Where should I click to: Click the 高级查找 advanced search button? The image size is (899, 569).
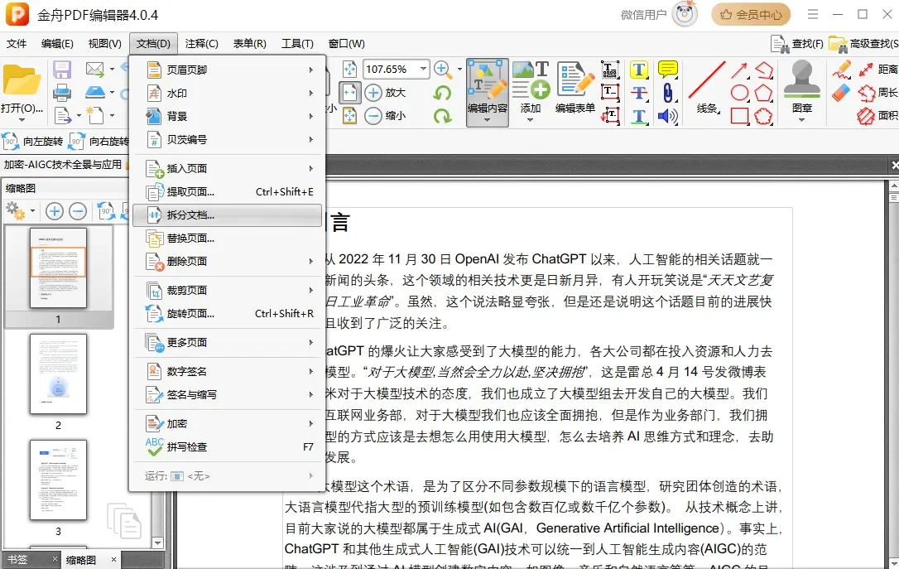863,44
